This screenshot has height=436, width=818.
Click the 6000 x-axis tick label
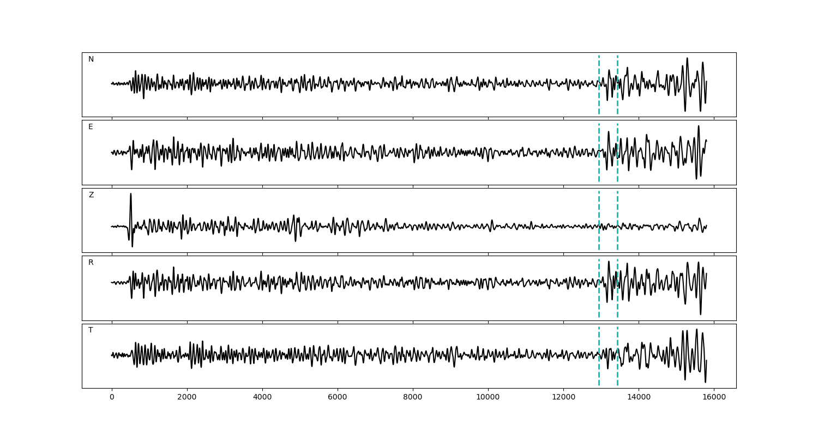[338, 397]
